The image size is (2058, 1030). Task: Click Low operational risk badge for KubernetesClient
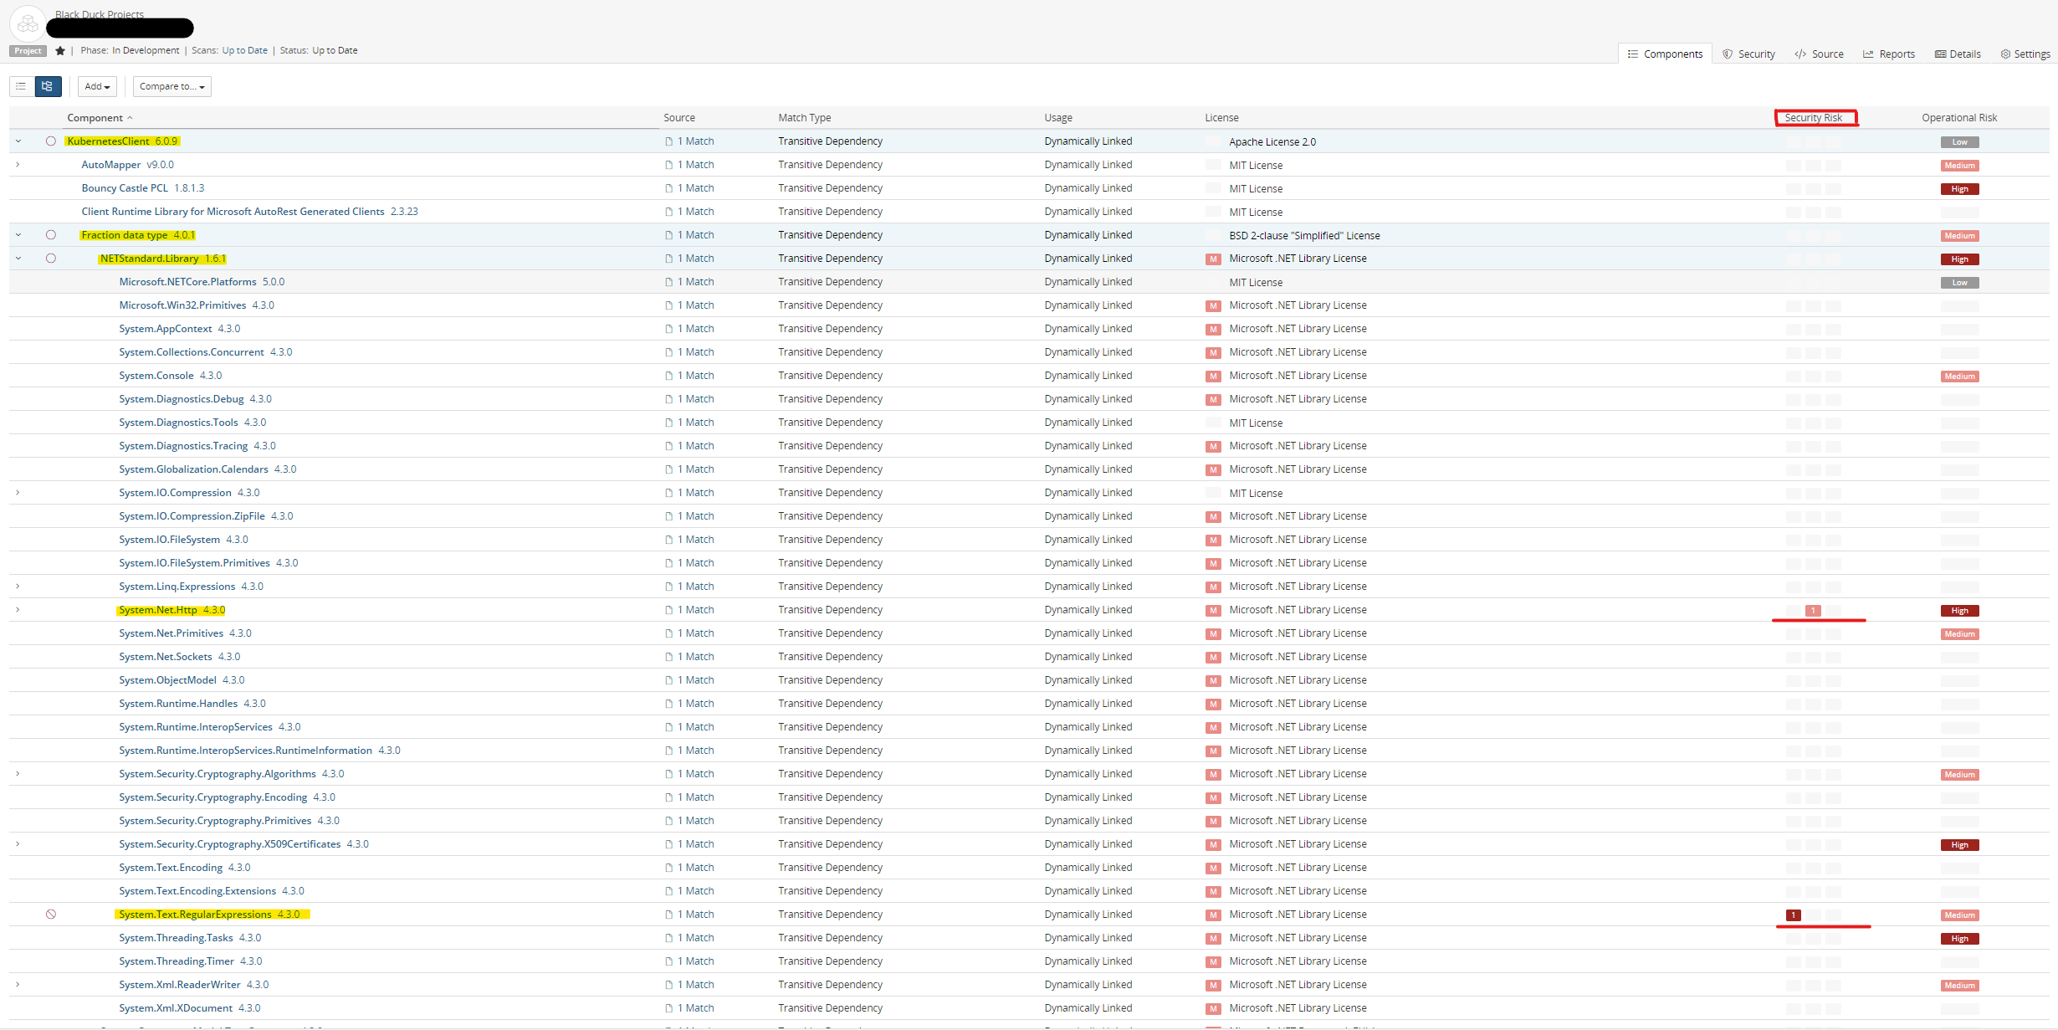[1959, 142]
